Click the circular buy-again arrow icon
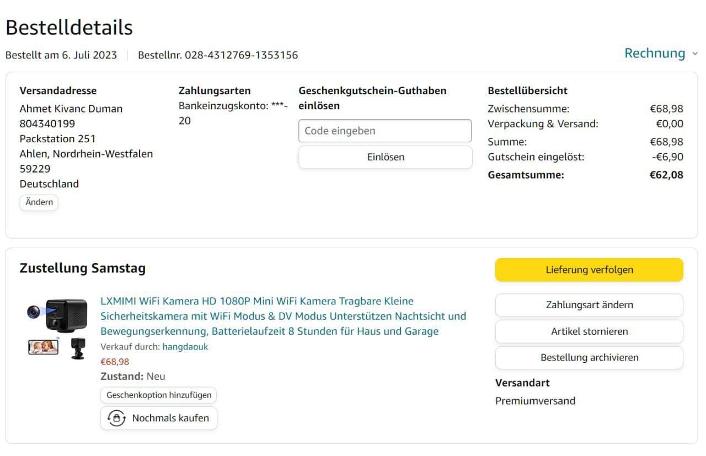706x456 pixels. click(116, 418)
